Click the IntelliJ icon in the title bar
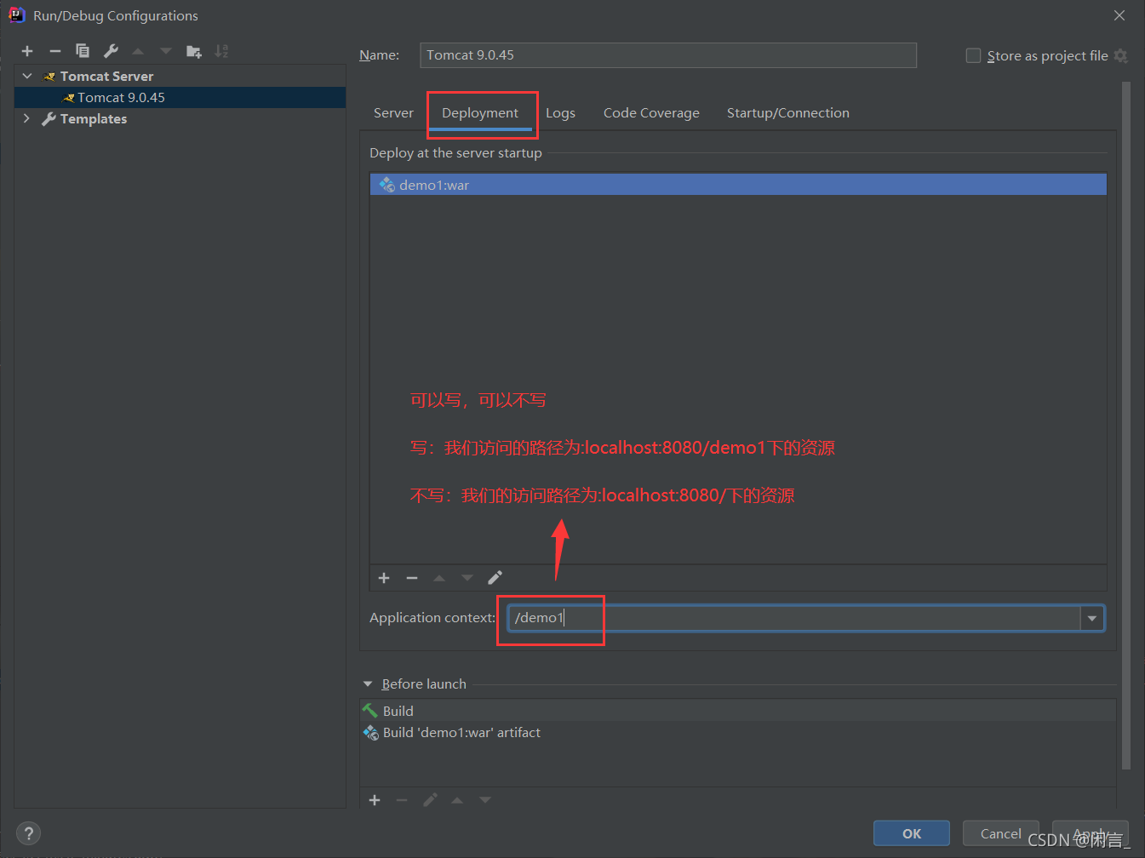 (16, 14)
